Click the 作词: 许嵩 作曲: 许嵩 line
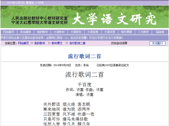The image size is (169, 126). click(x=85, y=90)
